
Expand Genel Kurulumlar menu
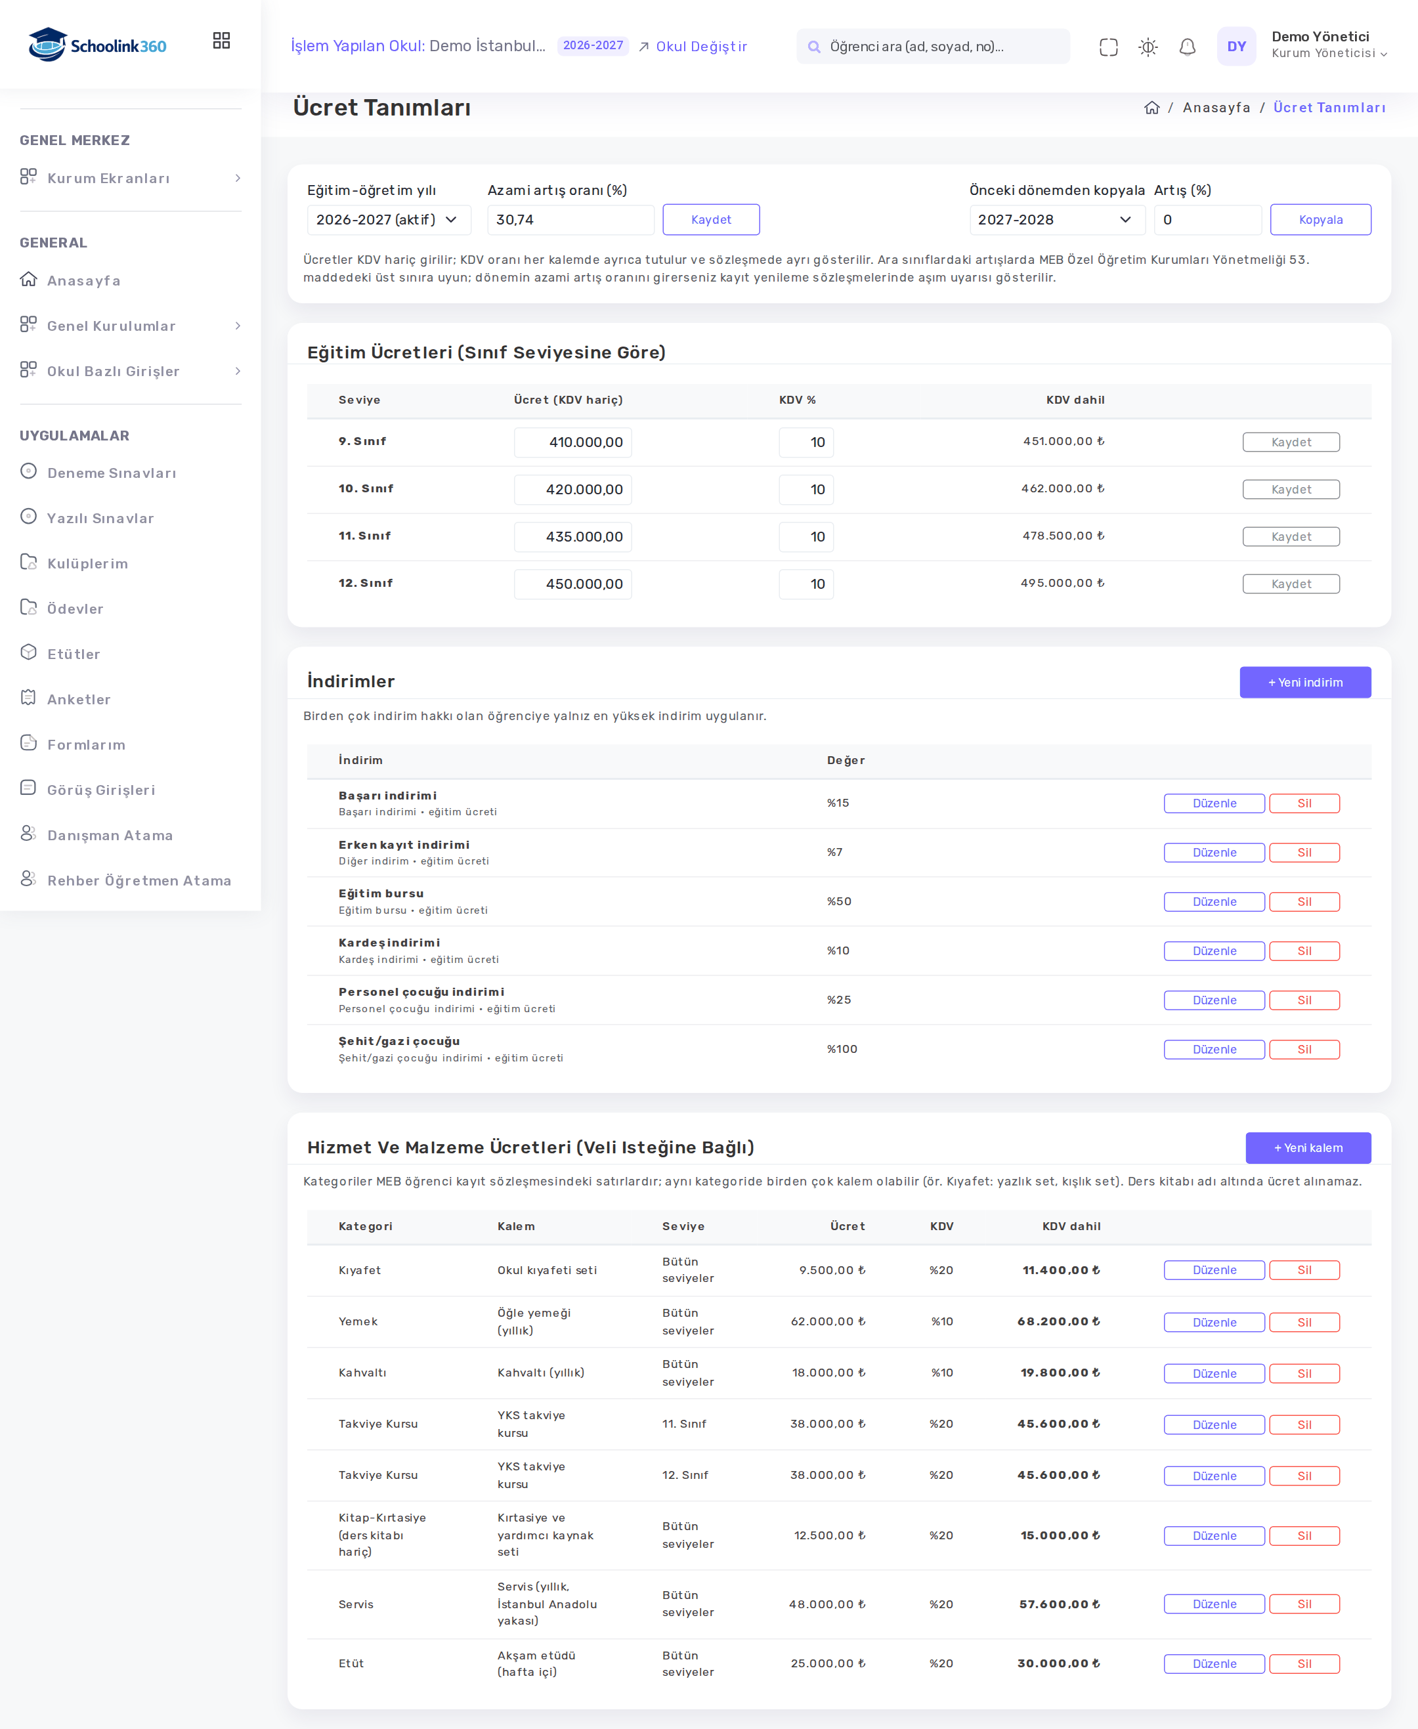point(131,326)
